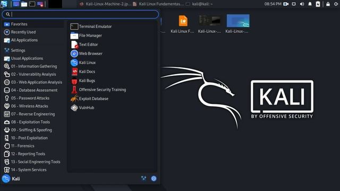Image resolution: width=340 pixels, height=191 pixels.
Task: Open 09 - Sniffing & Spoofing category
Action: click(x=33, y=130)
